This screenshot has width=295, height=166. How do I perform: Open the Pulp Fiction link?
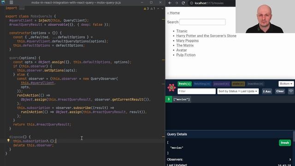(x=186, y=55)
